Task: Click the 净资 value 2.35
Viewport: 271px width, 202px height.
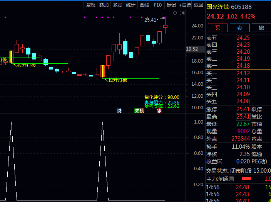Action: click(x=245, y=154)
